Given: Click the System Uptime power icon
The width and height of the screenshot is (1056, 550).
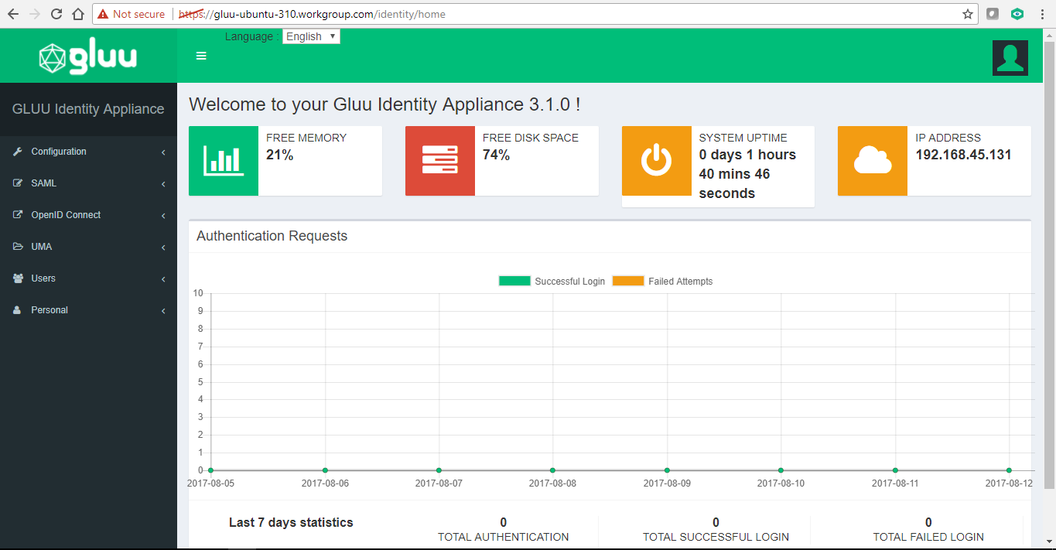Looking at the screenshot, I should [656, 161].
